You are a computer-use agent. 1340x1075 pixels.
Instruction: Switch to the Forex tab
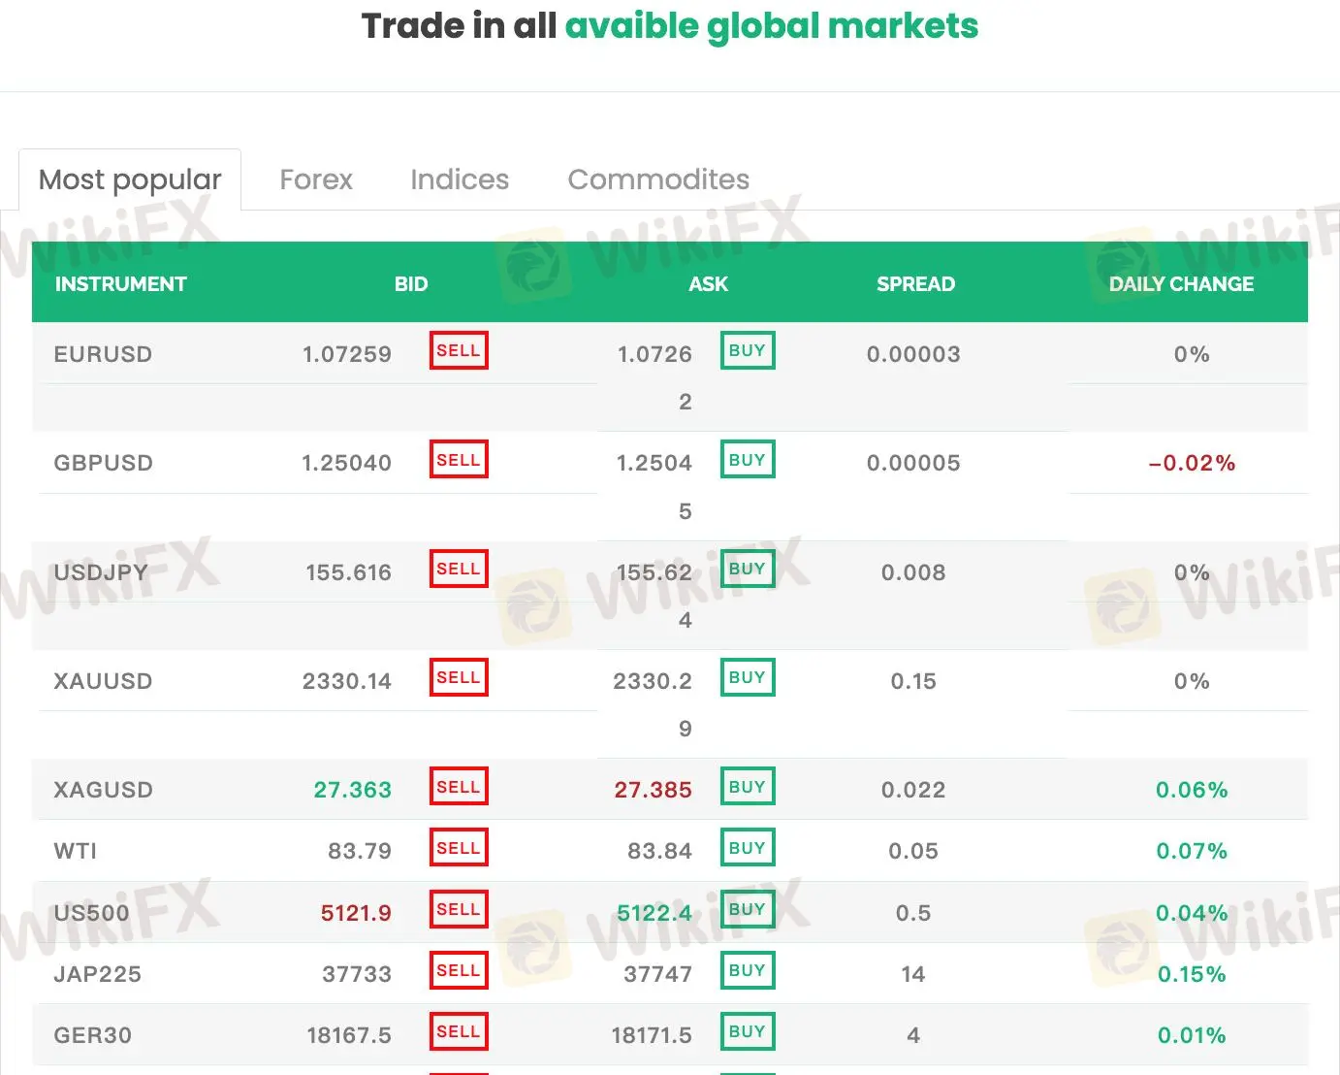315,179
